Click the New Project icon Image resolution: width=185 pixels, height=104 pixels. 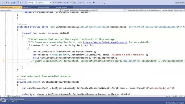coord(5,3)
